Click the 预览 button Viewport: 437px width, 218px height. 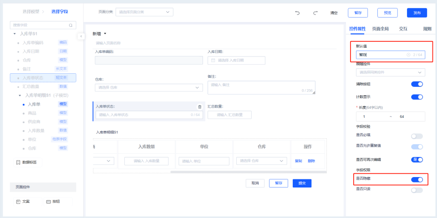[387, 13]
